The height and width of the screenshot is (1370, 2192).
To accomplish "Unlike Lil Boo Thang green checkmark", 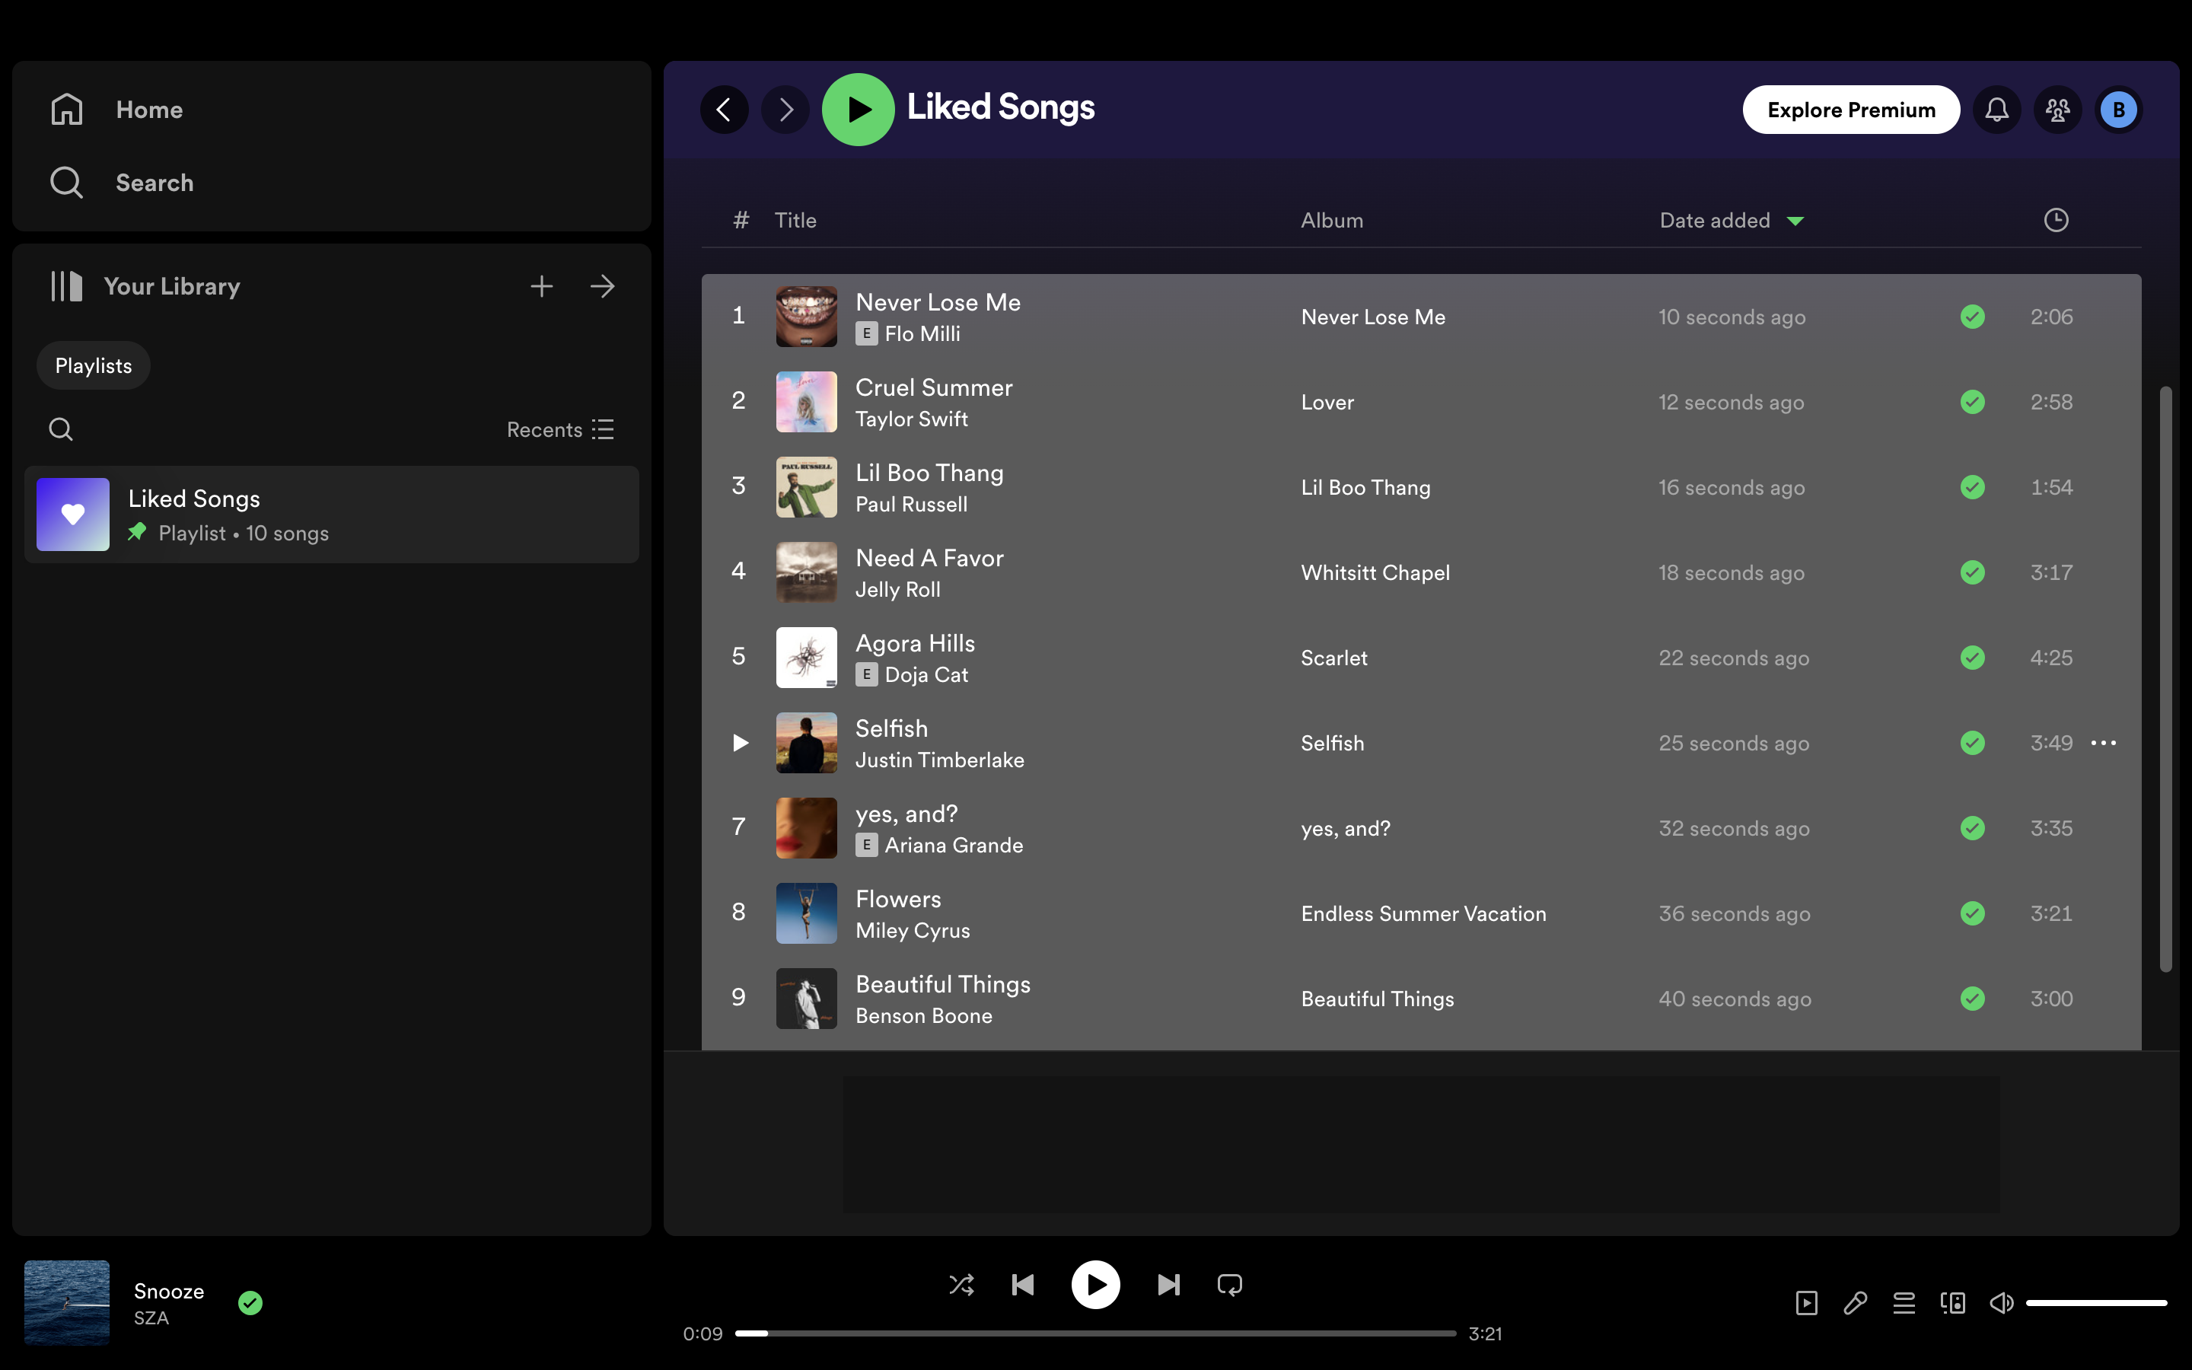I will coord(1972,486).
